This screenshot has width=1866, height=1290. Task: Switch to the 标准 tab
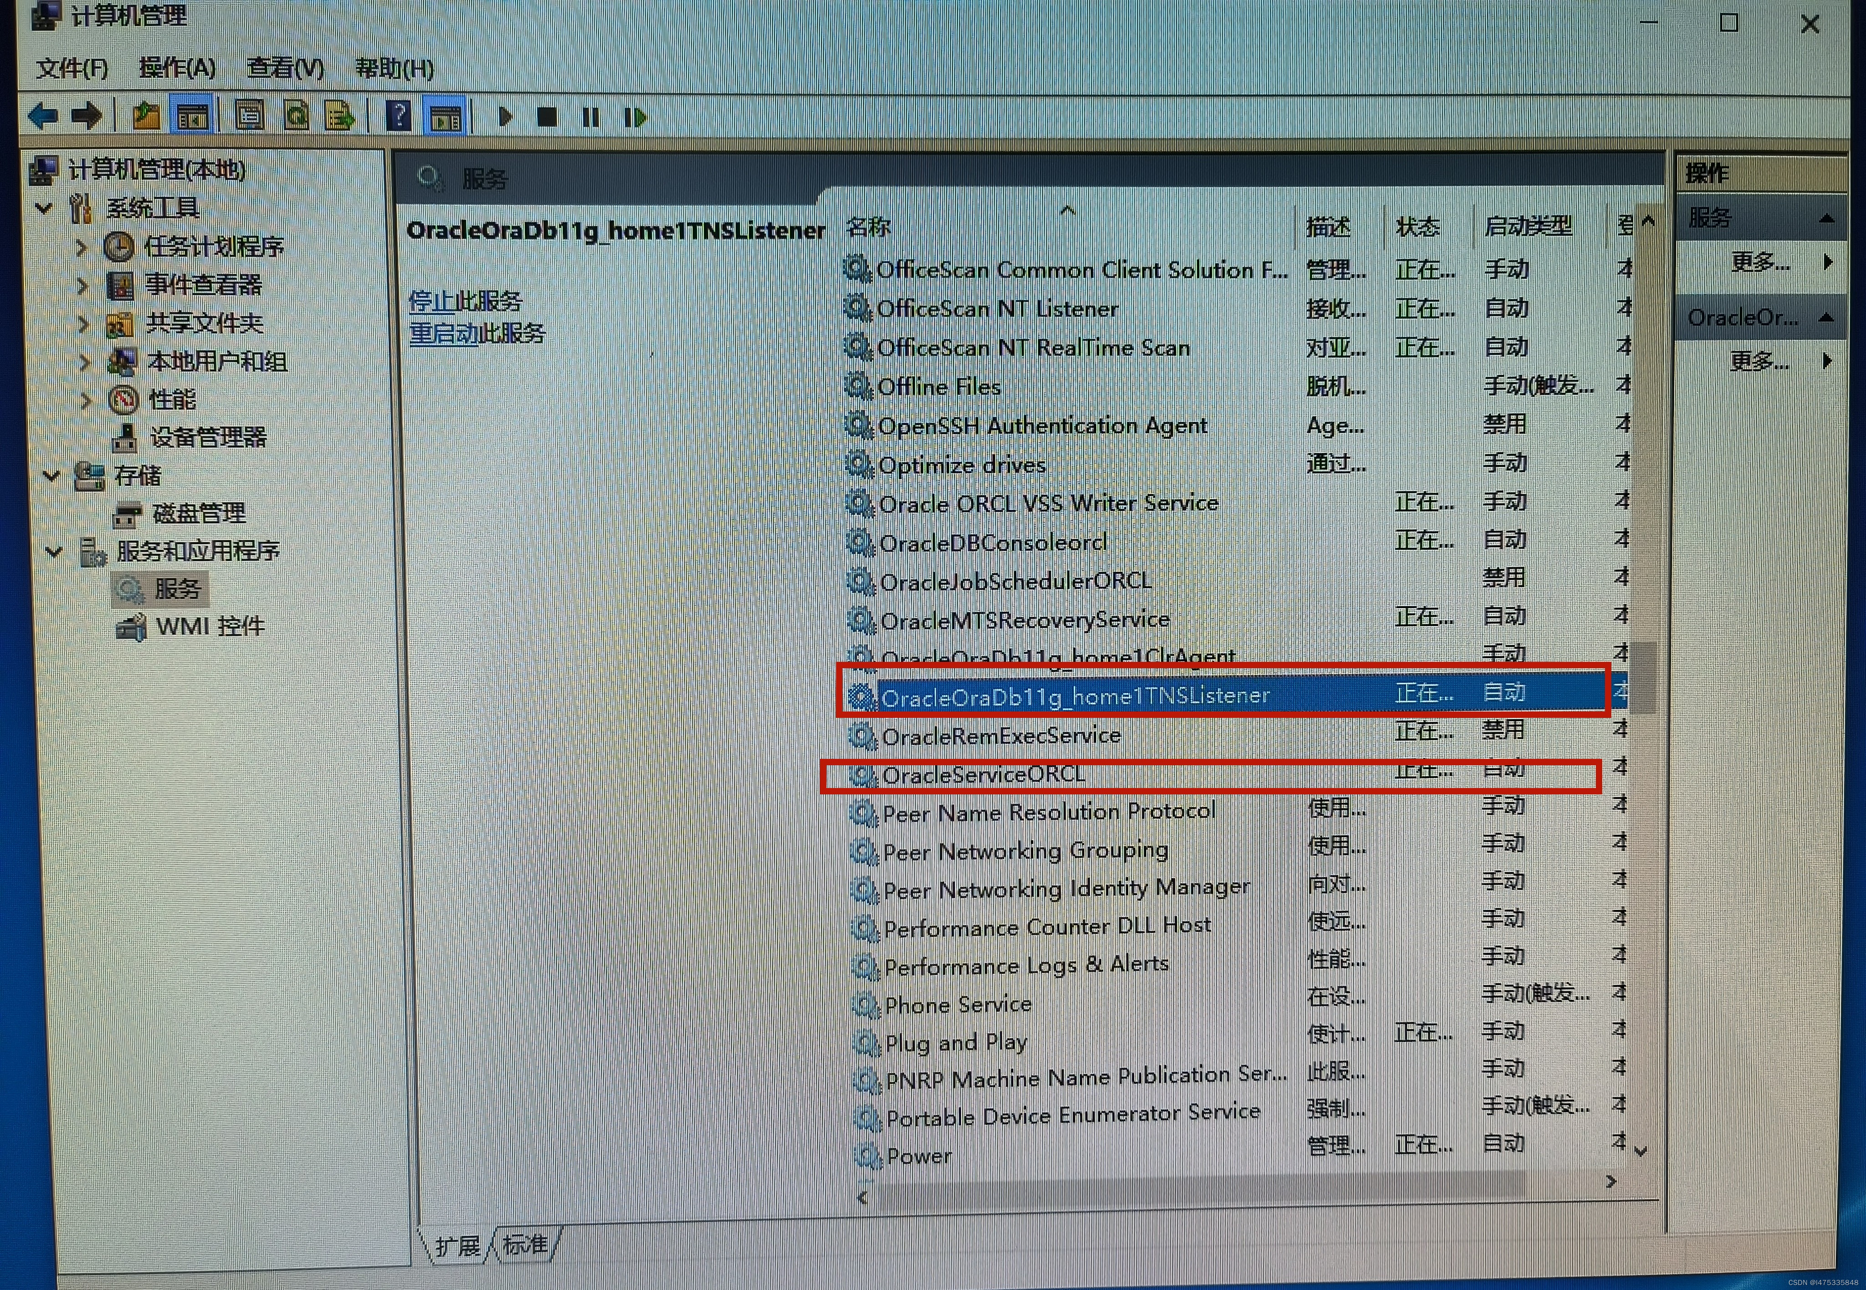[525, 1244]
